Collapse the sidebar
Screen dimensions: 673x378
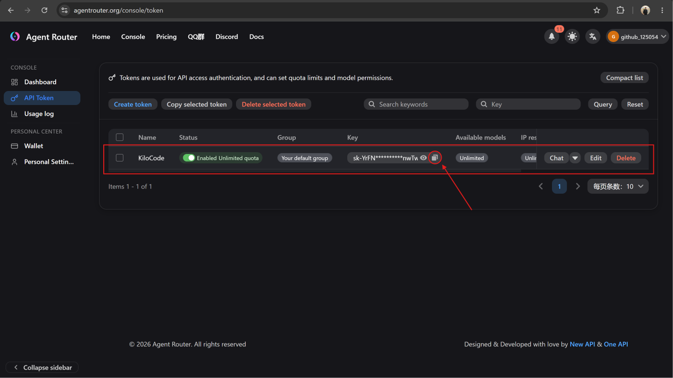pyautogui.click(x=42, y=367)
